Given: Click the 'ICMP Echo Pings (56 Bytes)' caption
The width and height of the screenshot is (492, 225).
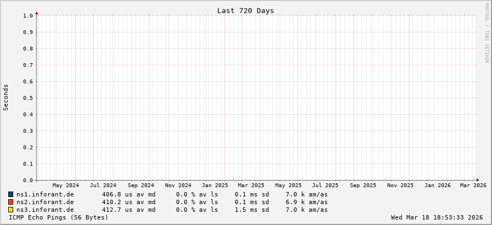Looking at the screenshot, I should [59, 217].
